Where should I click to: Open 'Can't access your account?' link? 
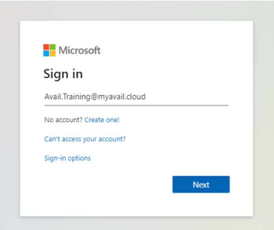click(85, 139)
